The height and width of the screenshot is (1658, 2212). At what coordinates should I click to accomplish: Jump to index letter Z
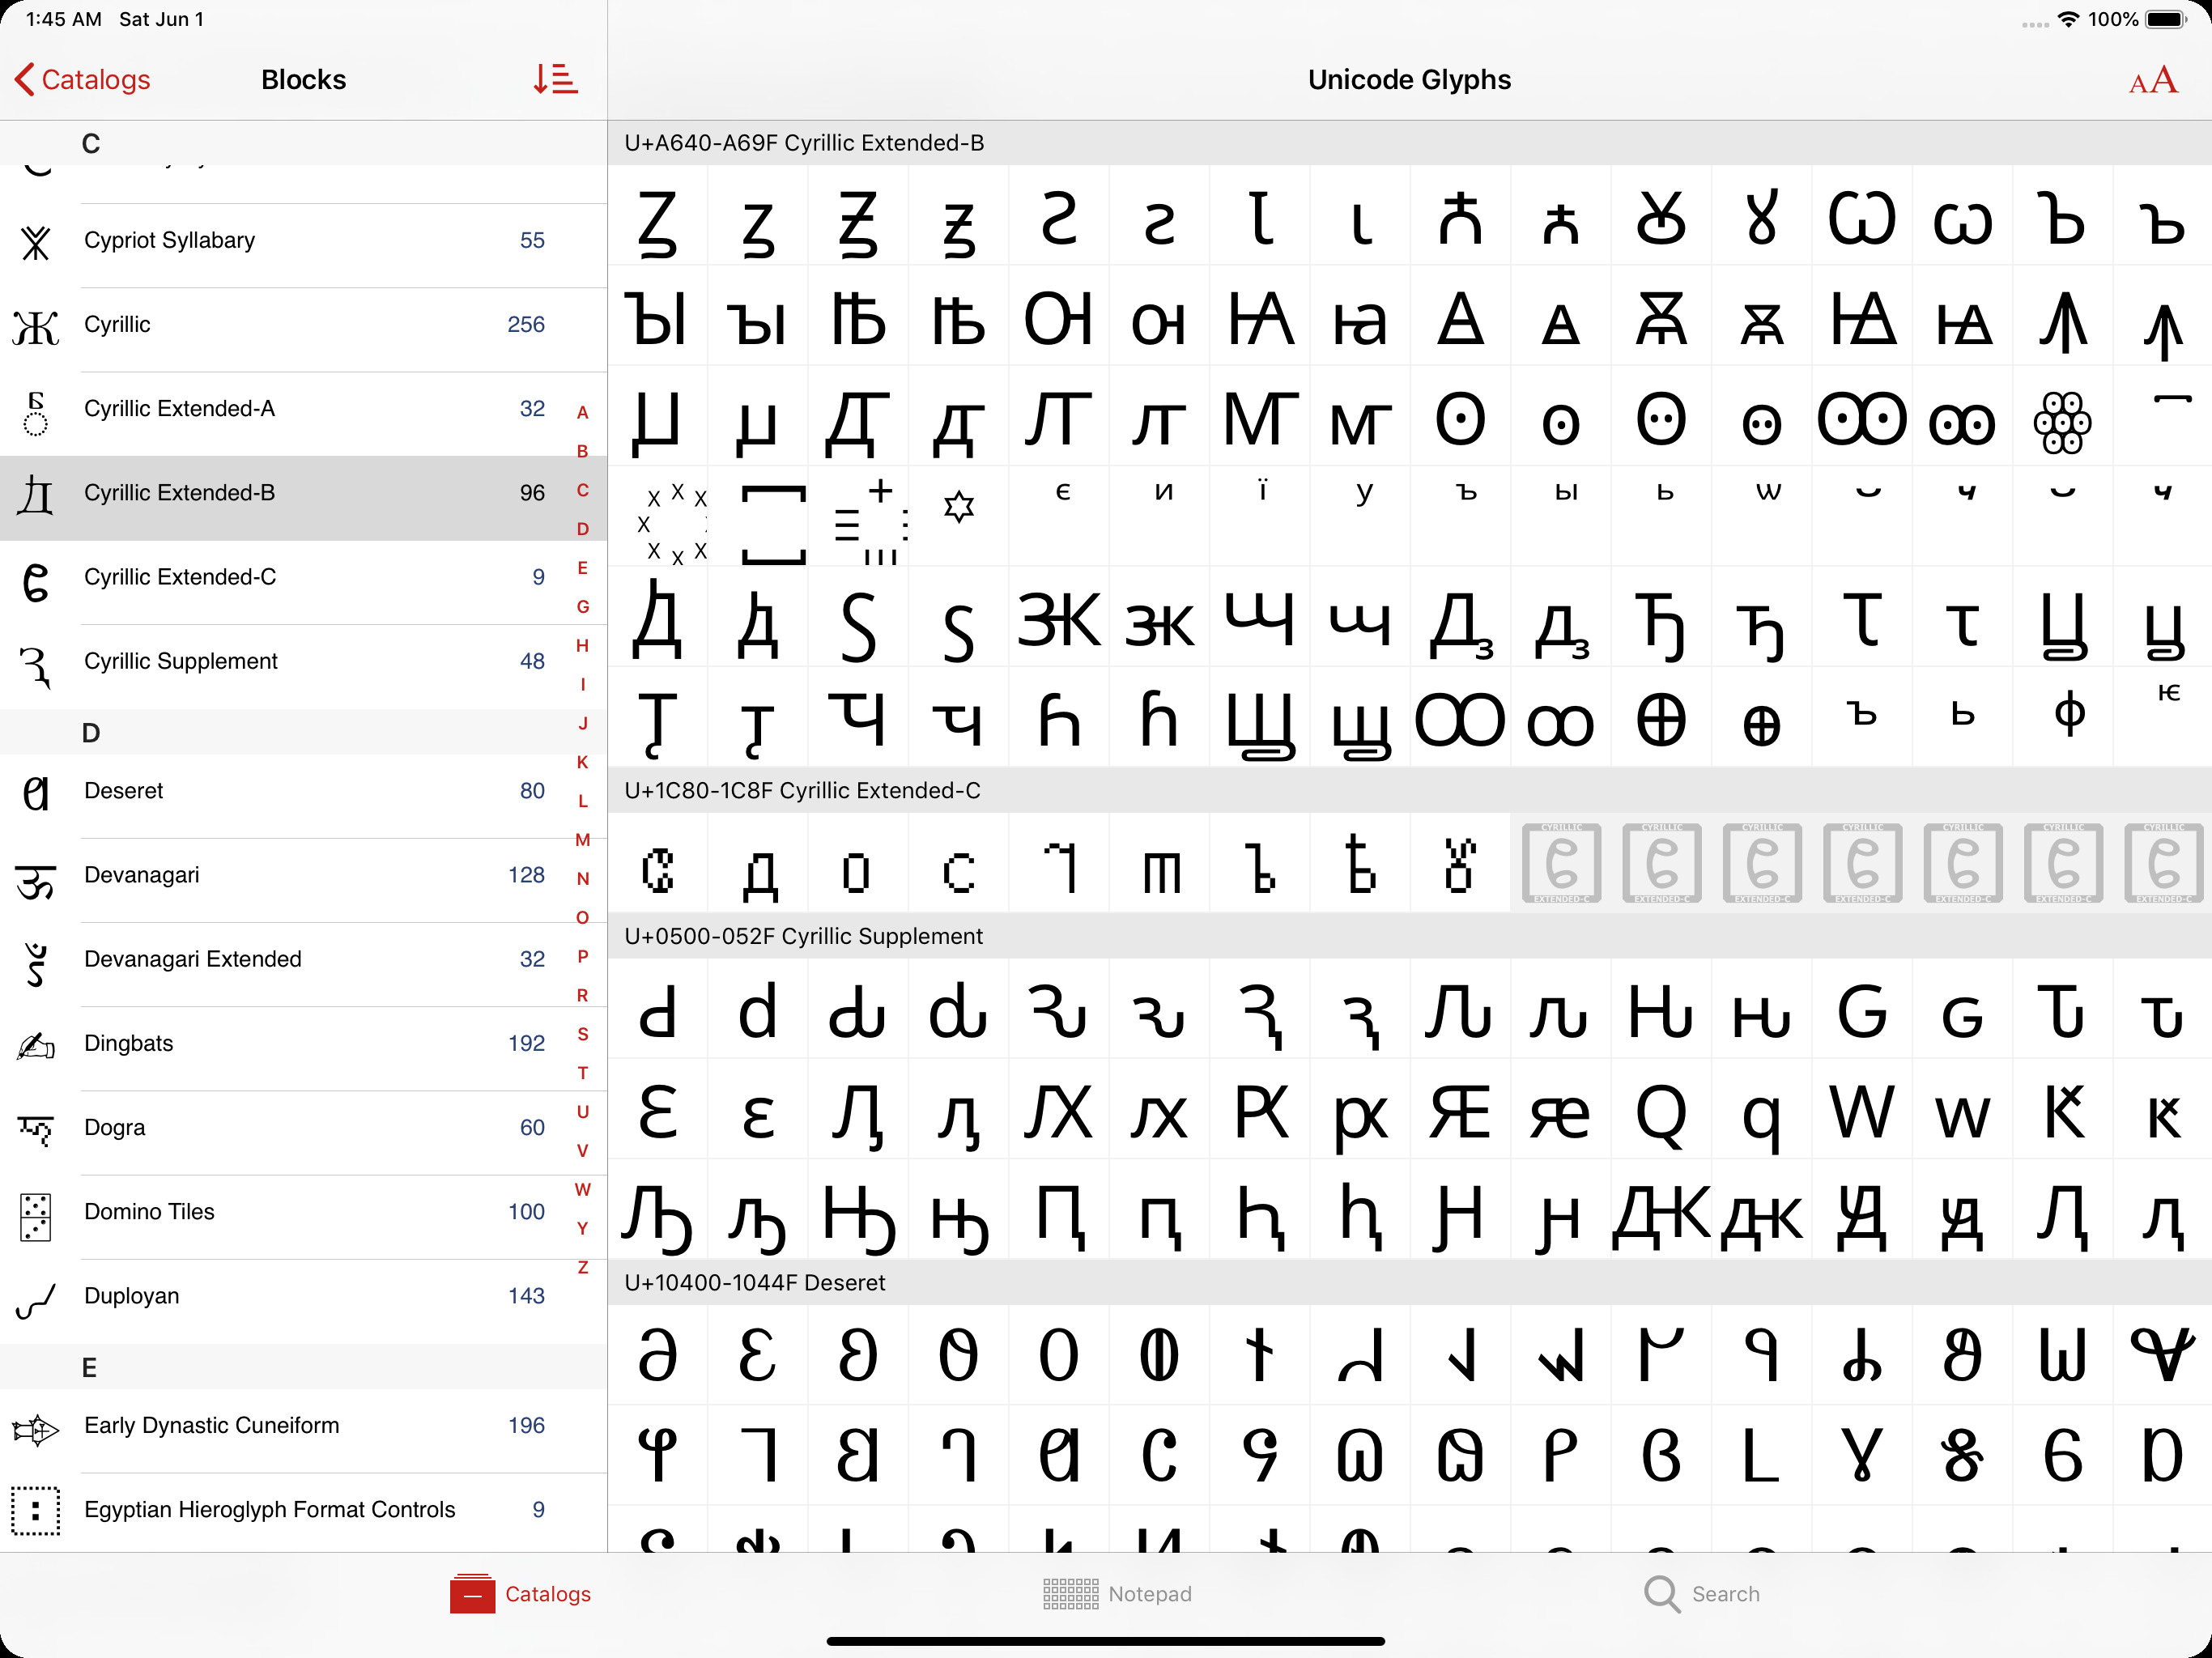point(582,1267)
